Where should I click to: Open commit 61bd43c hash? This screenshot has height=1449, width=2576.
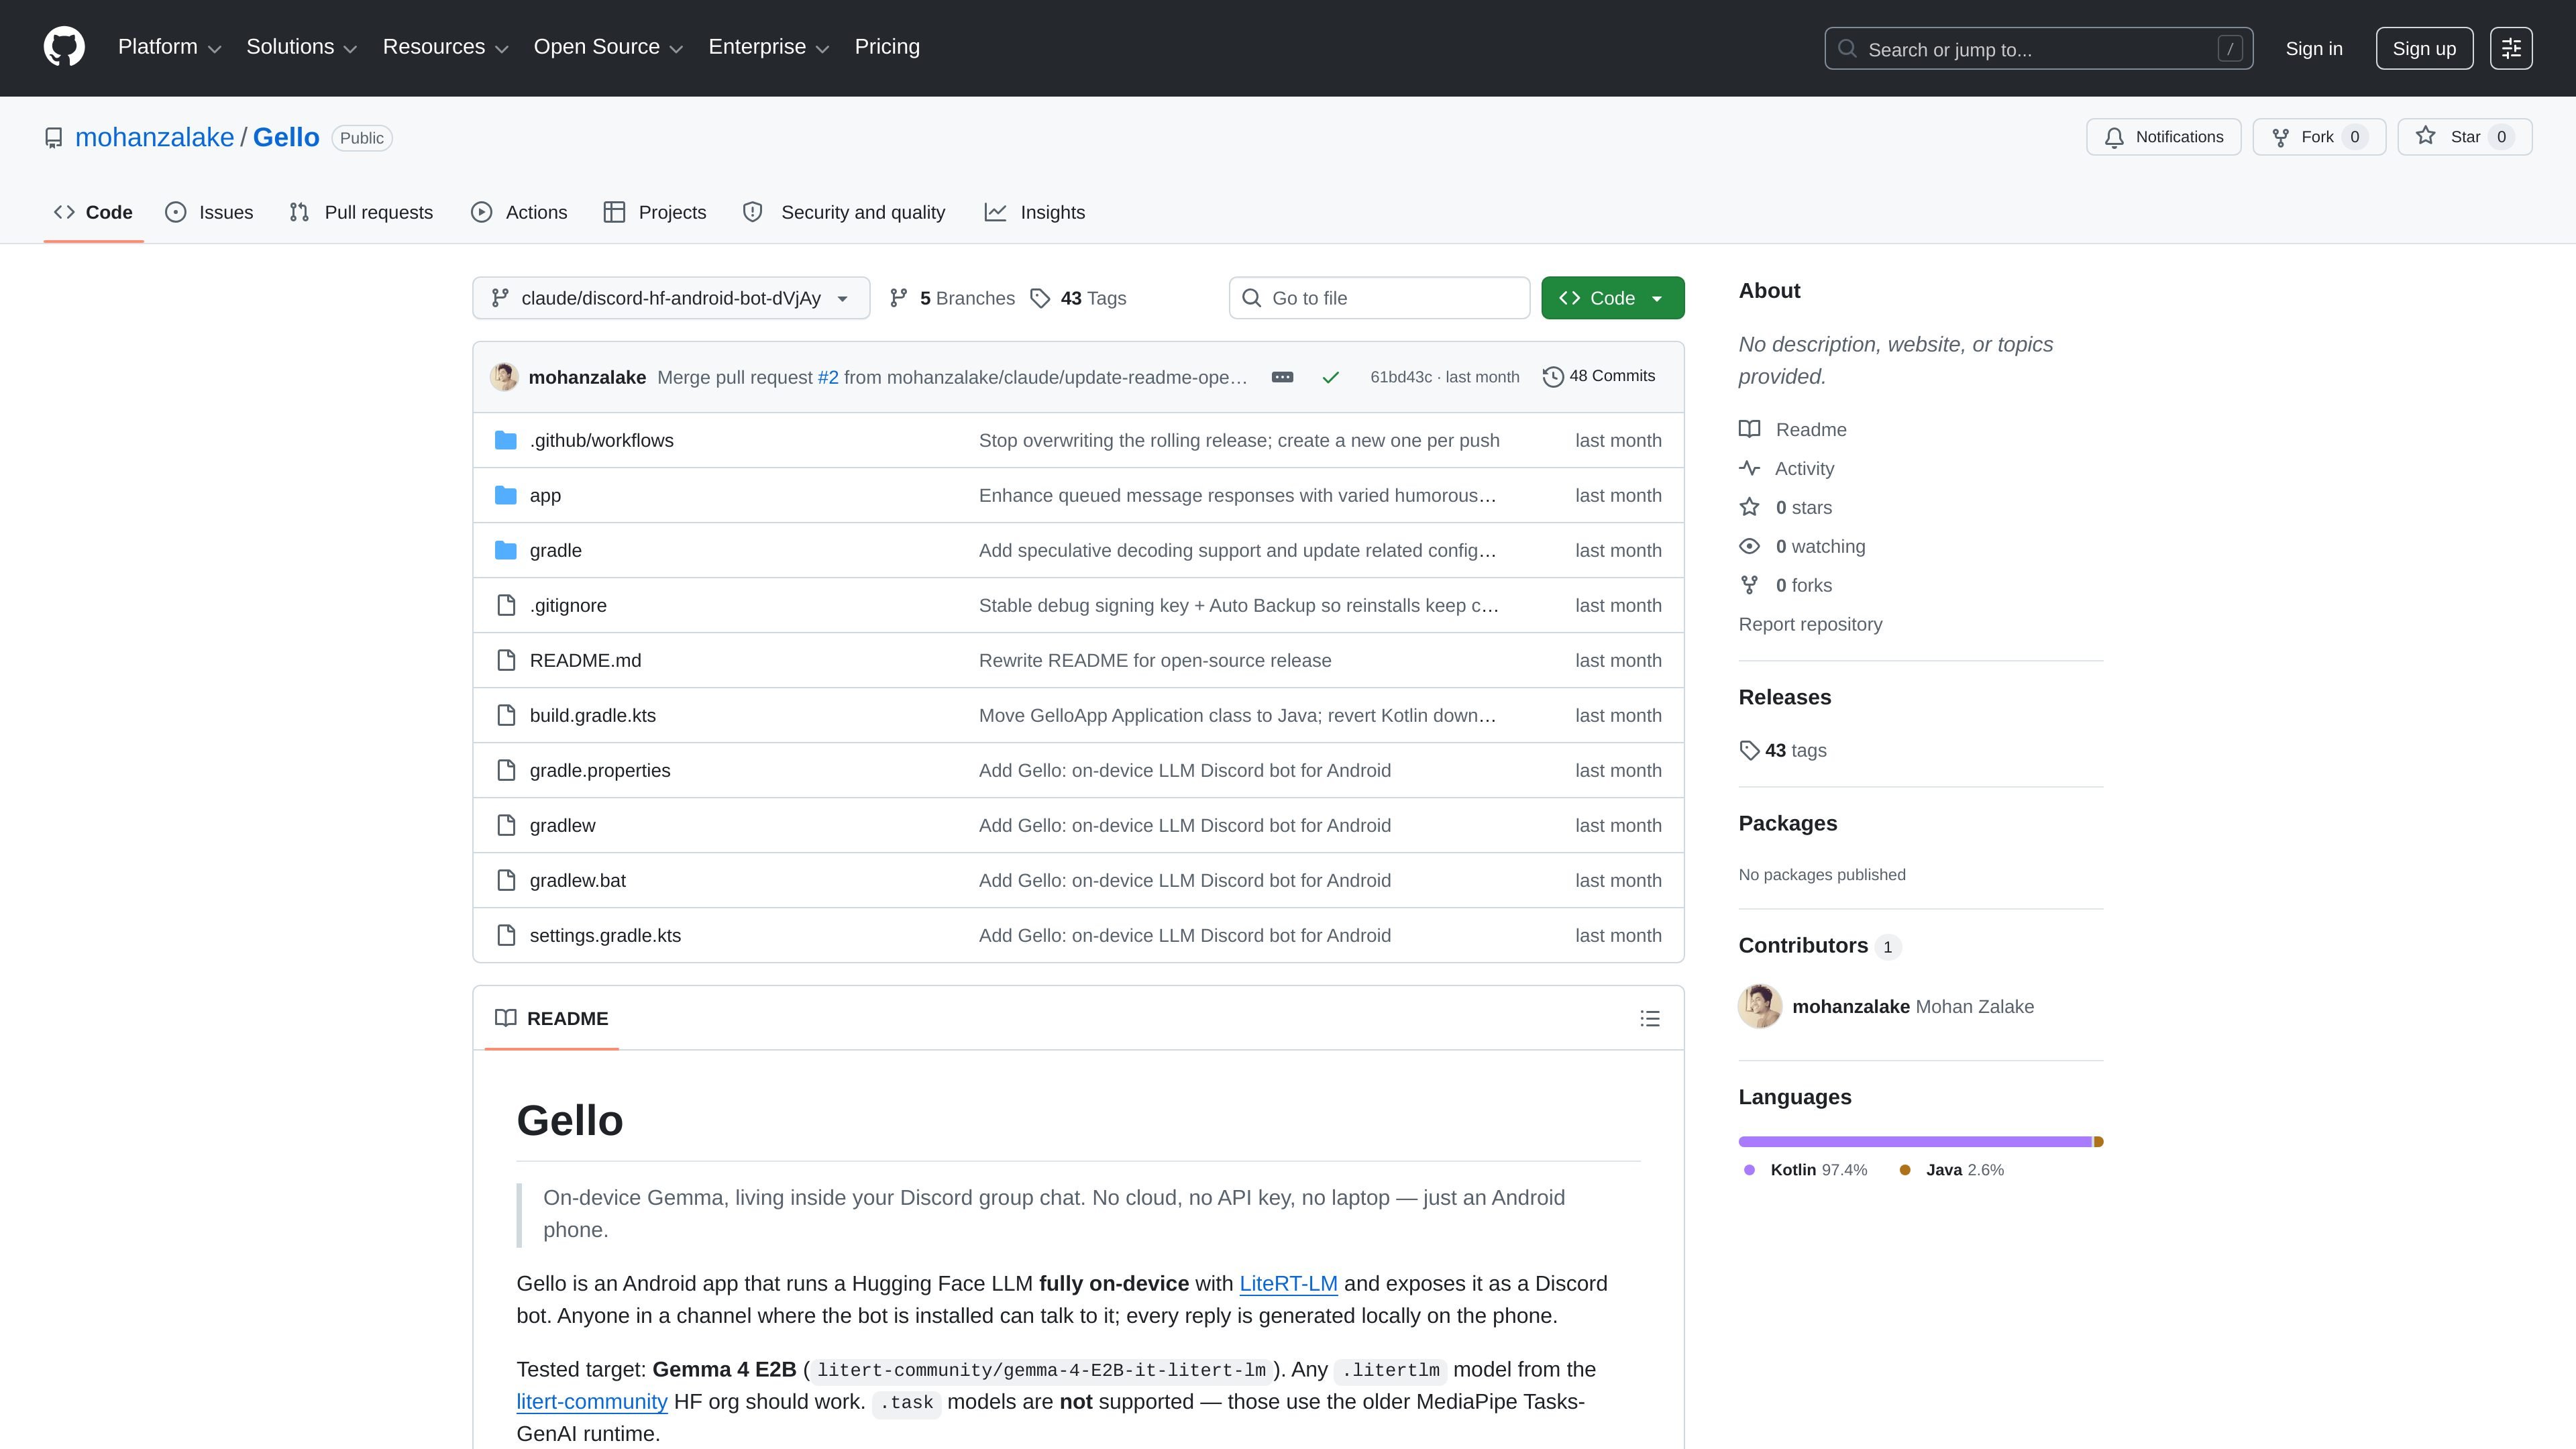(x=1400, y=377)
